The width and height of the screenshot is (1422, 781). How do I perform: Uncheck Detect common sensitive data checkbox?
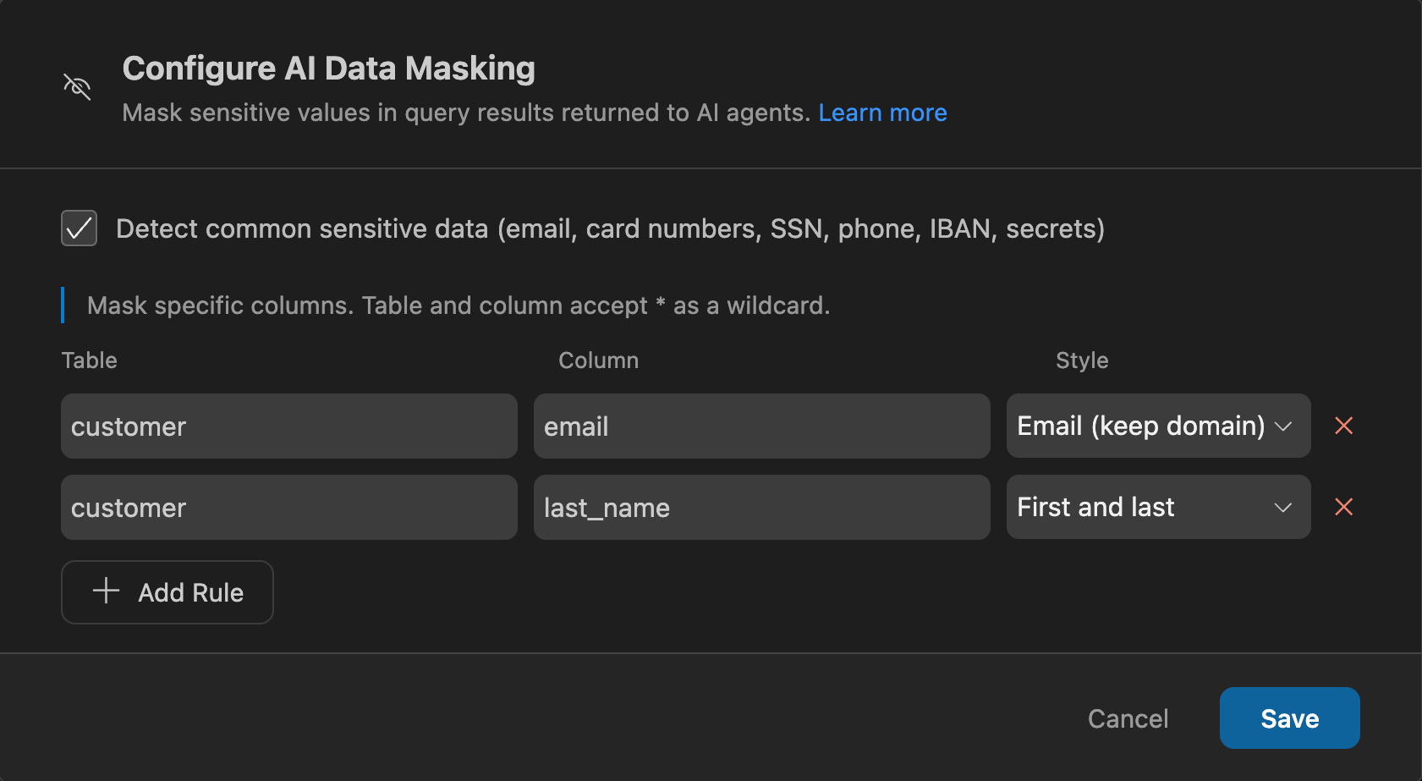[x=80, y=228]
